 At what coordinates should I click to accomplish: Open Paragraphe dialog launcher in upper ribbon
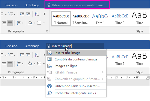point(47,32)
